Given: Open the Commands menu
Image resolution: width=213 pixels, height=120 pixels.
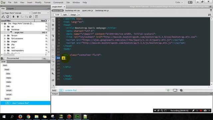Looking at the screenshot, I should point(58,2).
